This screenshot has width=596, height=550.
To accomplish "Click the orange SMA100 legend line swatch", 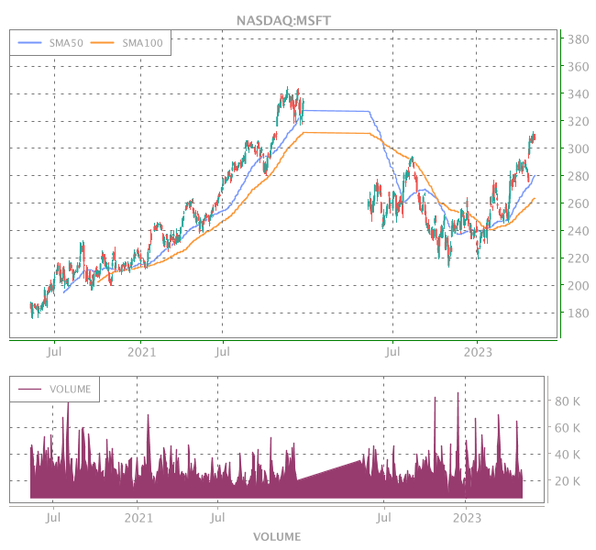I will pos(103,43).
